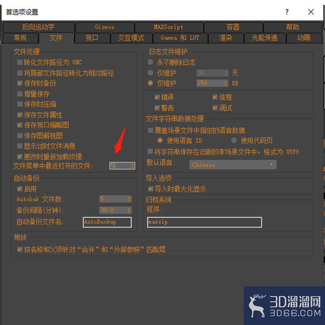Switch to the 常规 tab

20,38
